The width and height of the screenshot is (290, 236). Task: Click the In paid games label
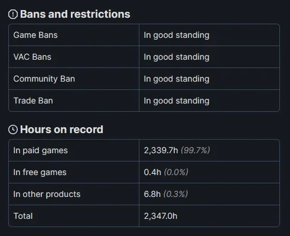pyautogui.click(x=41, y=151)
